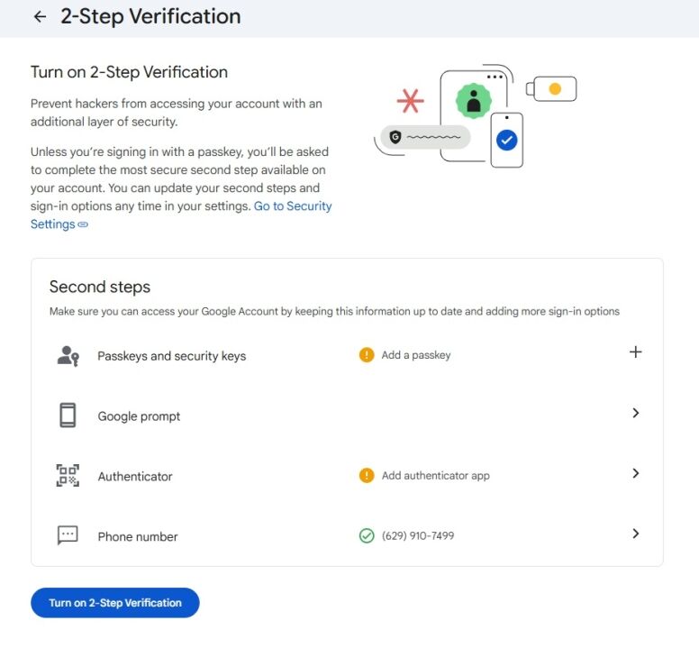Click the phone number (629) 910-7499
Image resolution: width=699 pixels, height=648 pixels.
click(417, 536)
